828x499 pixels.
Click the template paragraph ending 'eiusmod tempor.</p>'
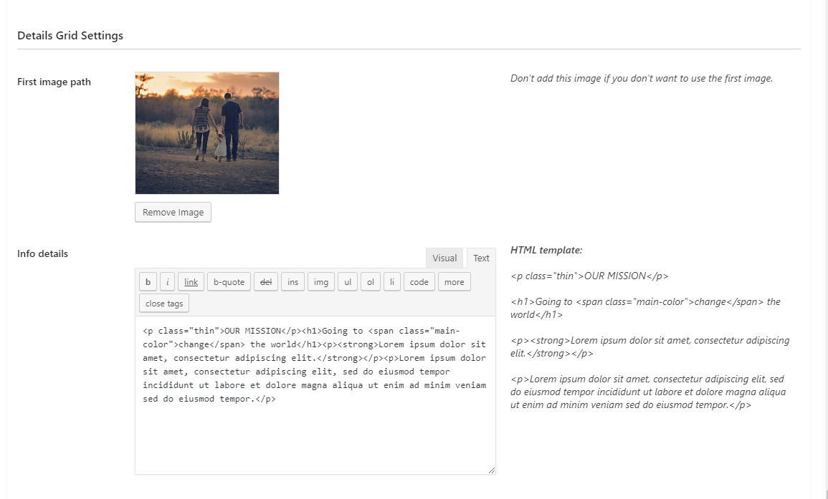pyautogui.click(x=648, y=392)
